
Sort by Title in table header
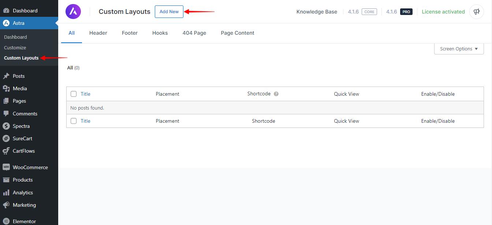85,94
